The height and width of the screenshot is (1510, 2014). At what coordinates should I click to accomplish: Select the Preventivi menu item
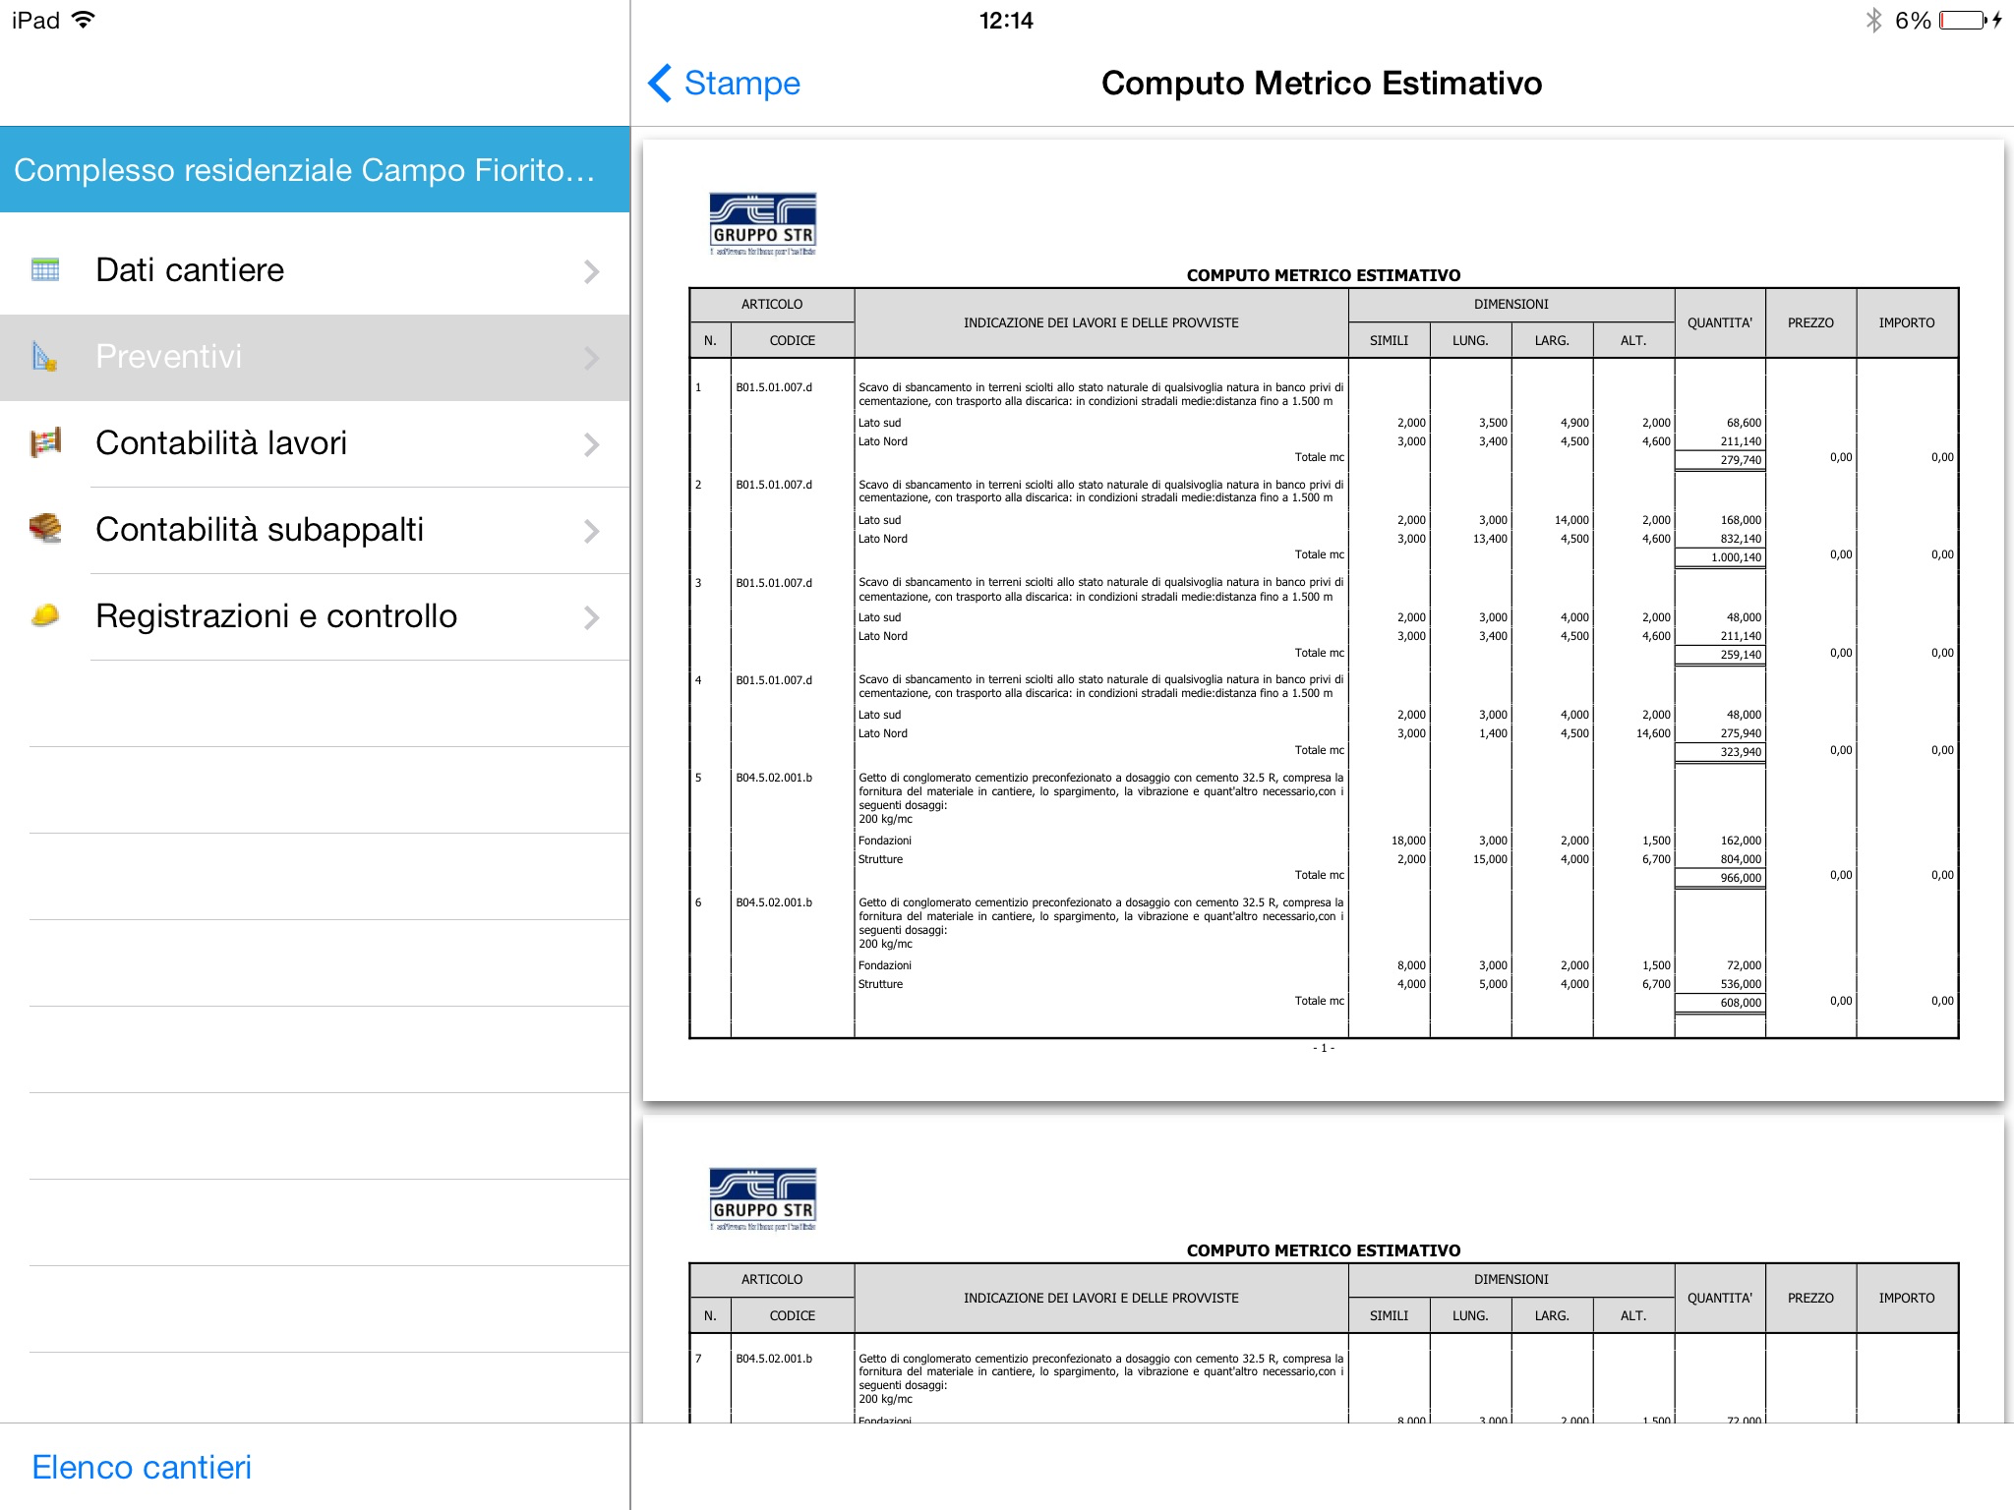click(315, 357)
